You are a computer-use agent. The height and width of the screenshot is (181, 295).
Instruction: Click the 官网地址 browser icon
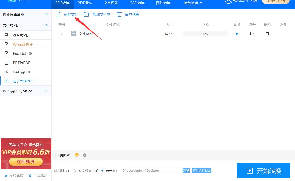pos(30,176)
